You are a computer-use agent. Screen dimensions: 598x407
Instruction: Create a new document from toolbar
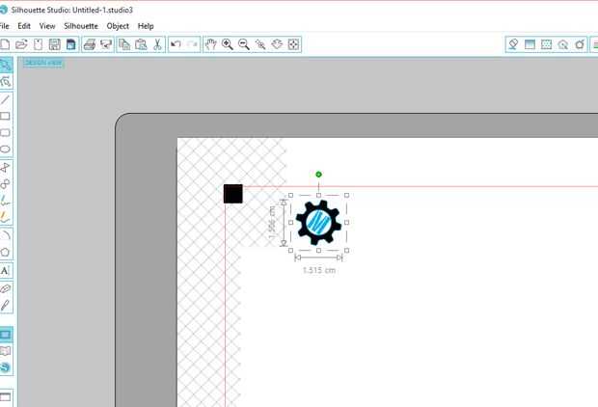pyautogui.click(x=5, y=44)
